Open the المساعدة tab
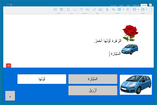Viewport: 157px width, 105px height. point(113,5)
